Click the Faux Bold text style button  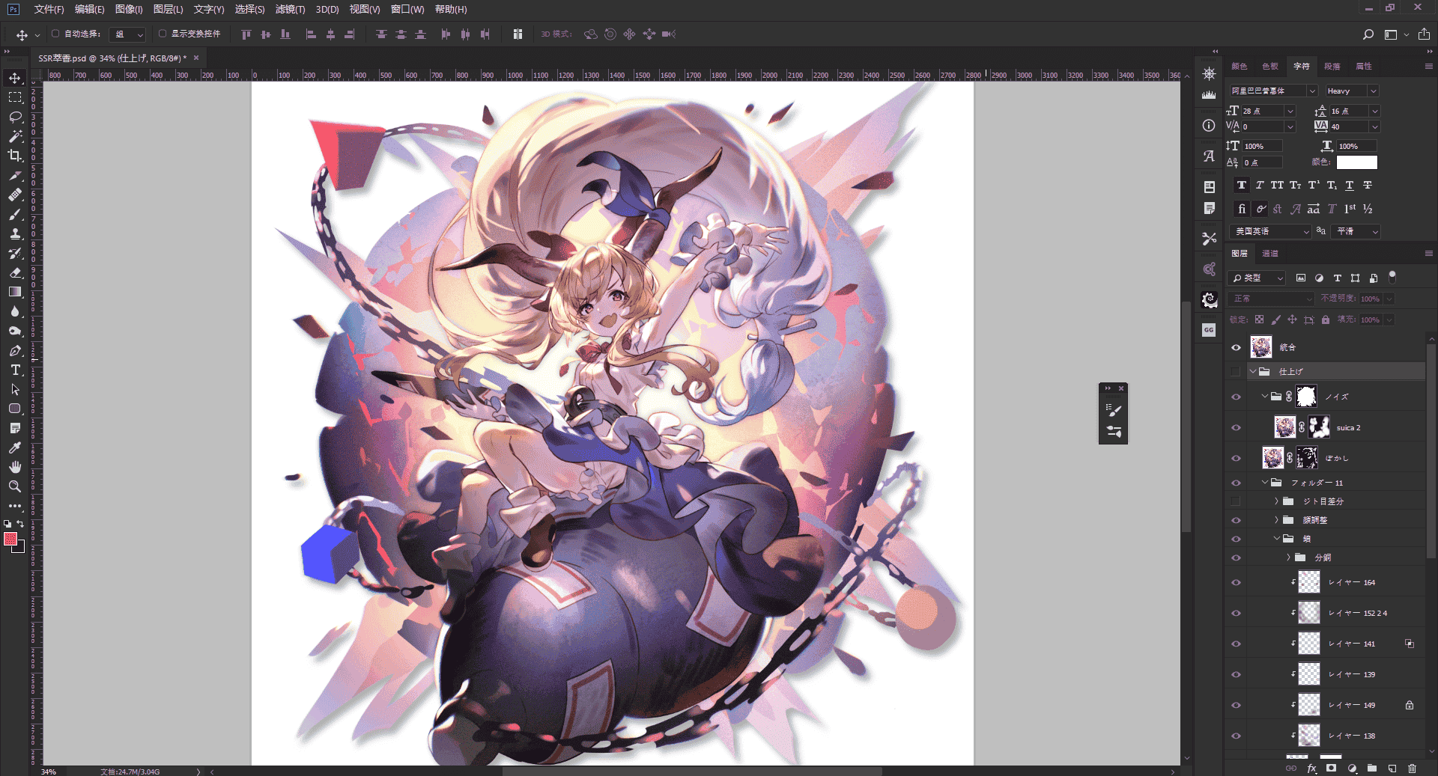[1242, 185]
